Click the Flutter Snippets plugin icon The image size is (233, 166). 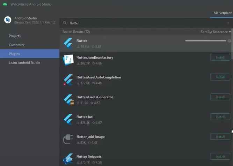point(68,159)
